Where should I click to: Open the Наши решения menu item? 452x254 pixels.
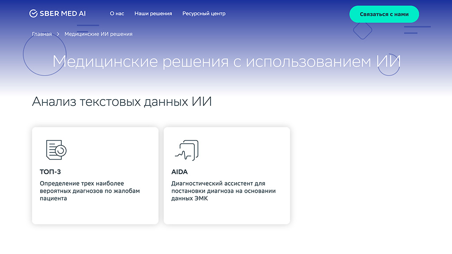tap(153, 14)
